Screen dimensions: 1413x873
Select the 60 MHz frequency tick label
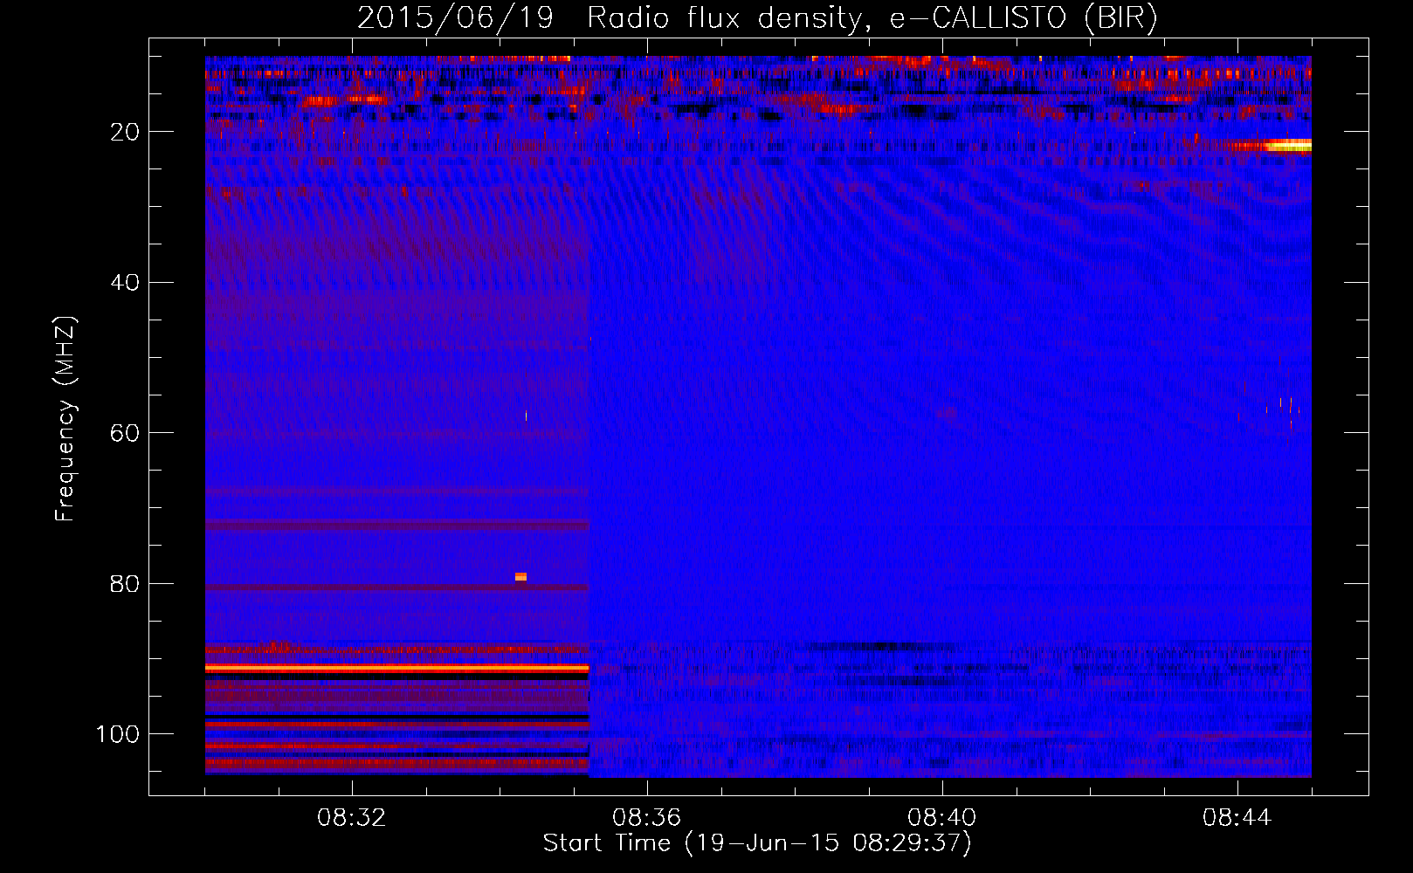tap(125, 433)
